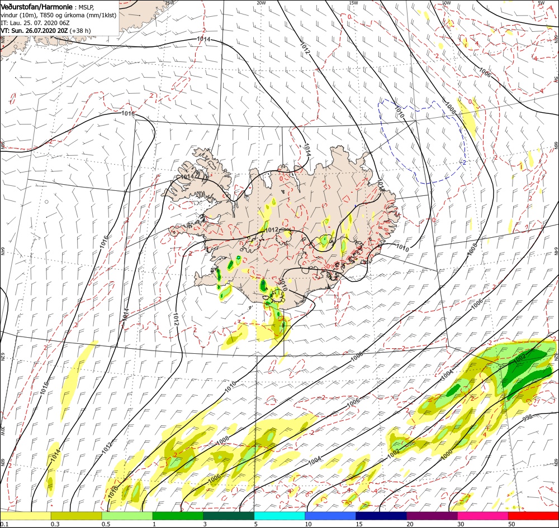Choose the blue 10–15 legend swatch
The height and width of the screenshot is (528, 559).
[x=330, y=516]
